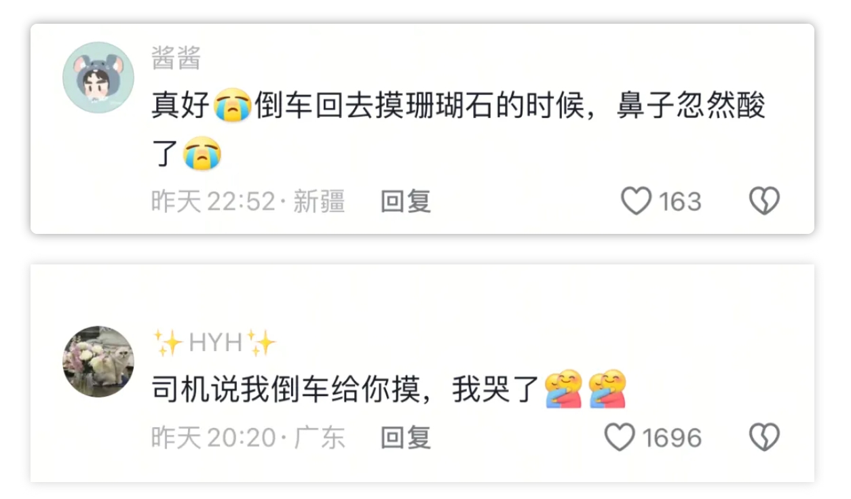Click the timestamp 昨天 22:52 · 新疆
This screenshot has width=851, height=499.
click(248, 202)
